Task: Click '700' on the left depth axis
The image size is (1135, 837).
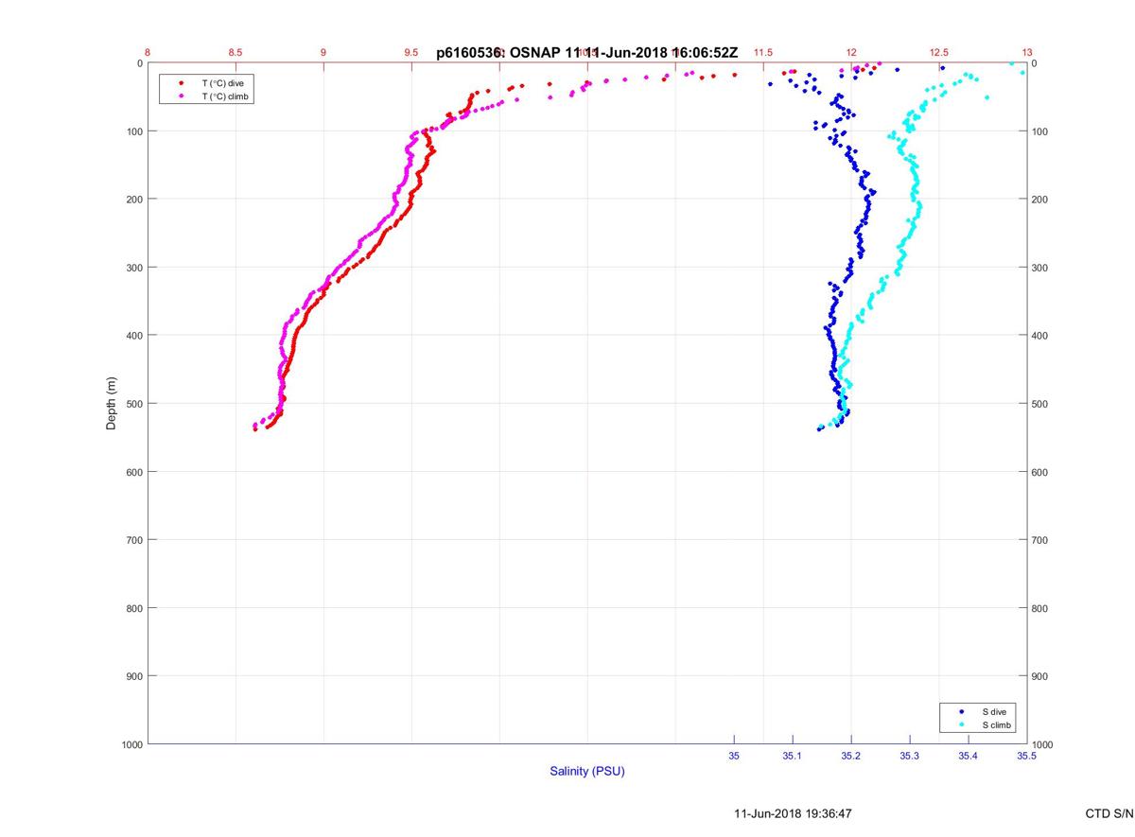Action: click(133, 540)
